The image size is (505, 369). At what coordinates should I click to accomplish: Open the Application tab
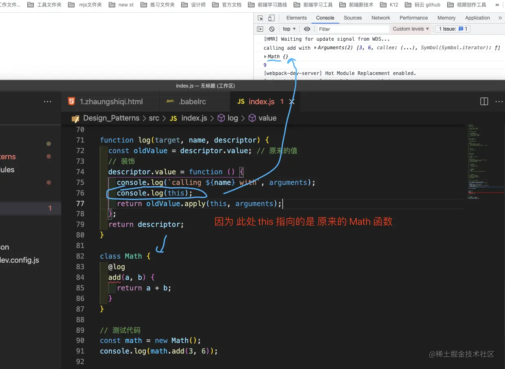[x=477, y=18]
